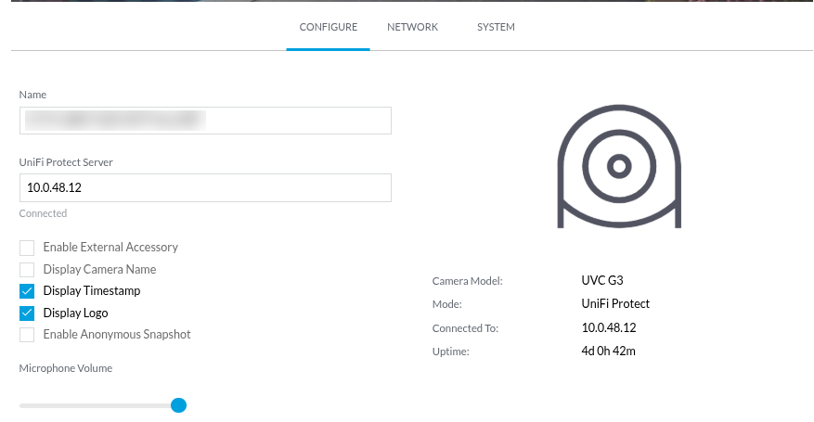The width and height of the screenshot is (814, 422).
Task: Check the Display Camera Name option
Action: pyautogui.click(x=27, y=269)
